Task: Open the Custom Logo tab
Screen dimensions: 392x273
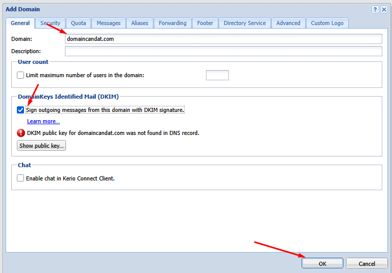Action: coord(327,23)
